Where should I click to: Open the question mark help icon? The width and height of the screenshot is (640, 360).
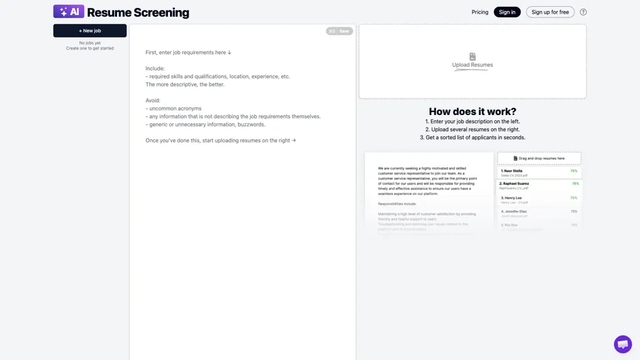583,12
